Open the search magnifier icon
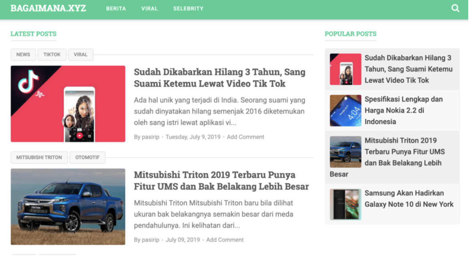Image resolution: width=469 pixels, height=256 pixels. pos(455,8)
